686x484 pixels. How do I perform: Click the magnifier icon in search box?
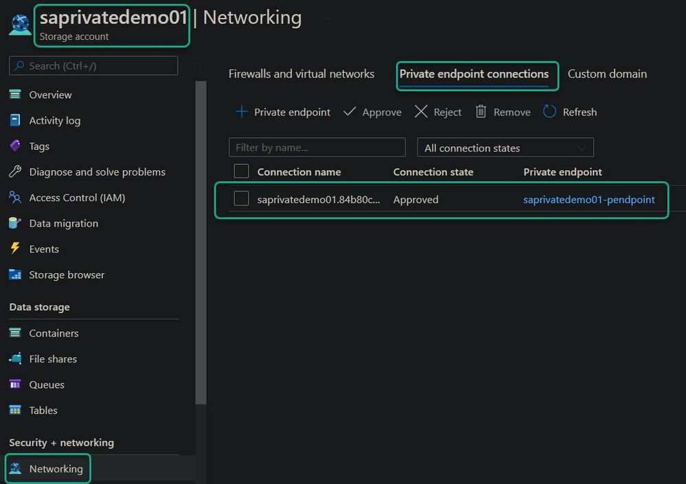[x=19, y=66]
